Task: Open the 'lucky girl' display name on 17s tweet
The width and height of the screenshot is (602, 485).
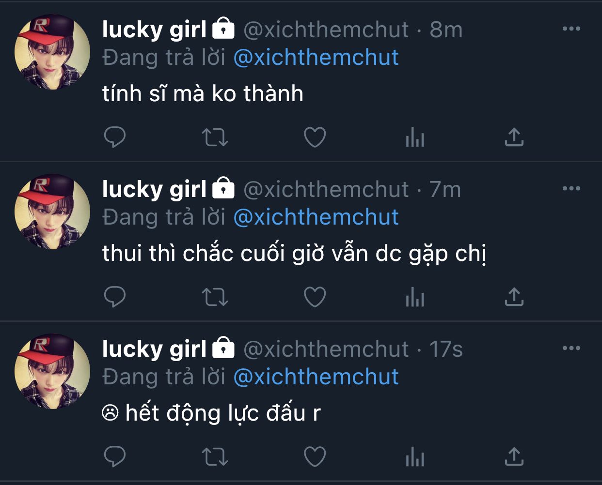Action: 154,349
